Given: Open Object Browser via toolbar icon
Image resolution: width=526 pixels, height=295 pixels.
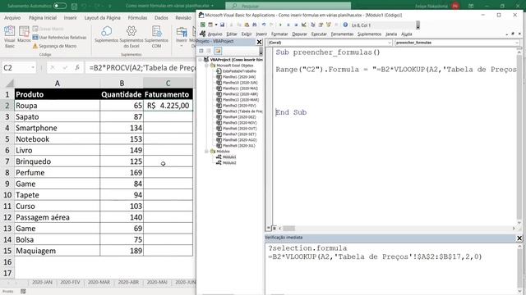Looking at the screenshot, I should pos(329,25).
